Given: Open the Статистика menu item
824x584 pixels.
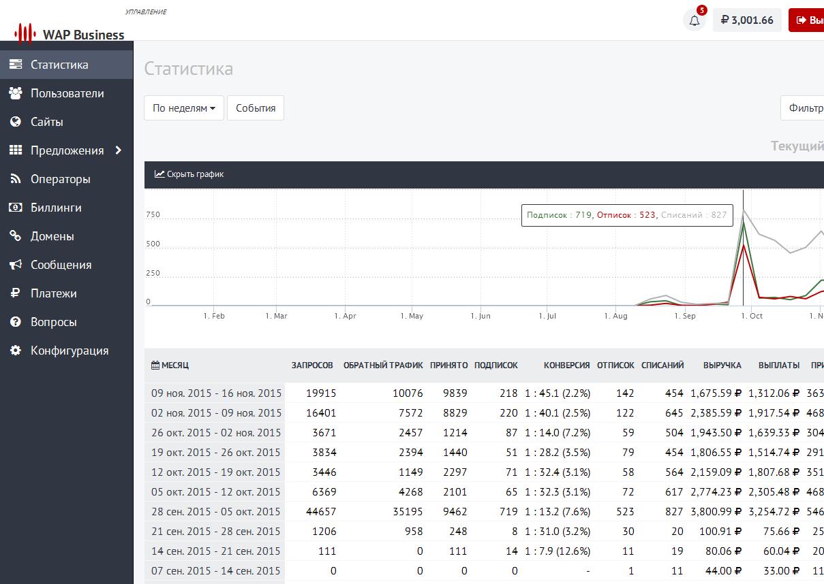Looking at the screenshot, I should point(59,65).
